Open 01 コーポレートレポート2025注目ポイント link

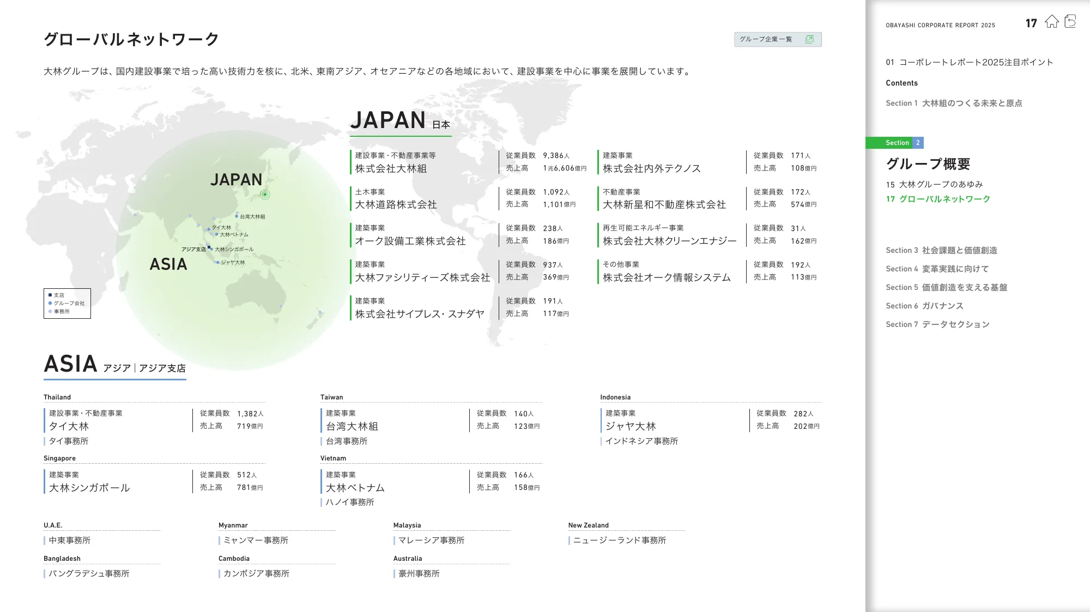tap(969, 62)
